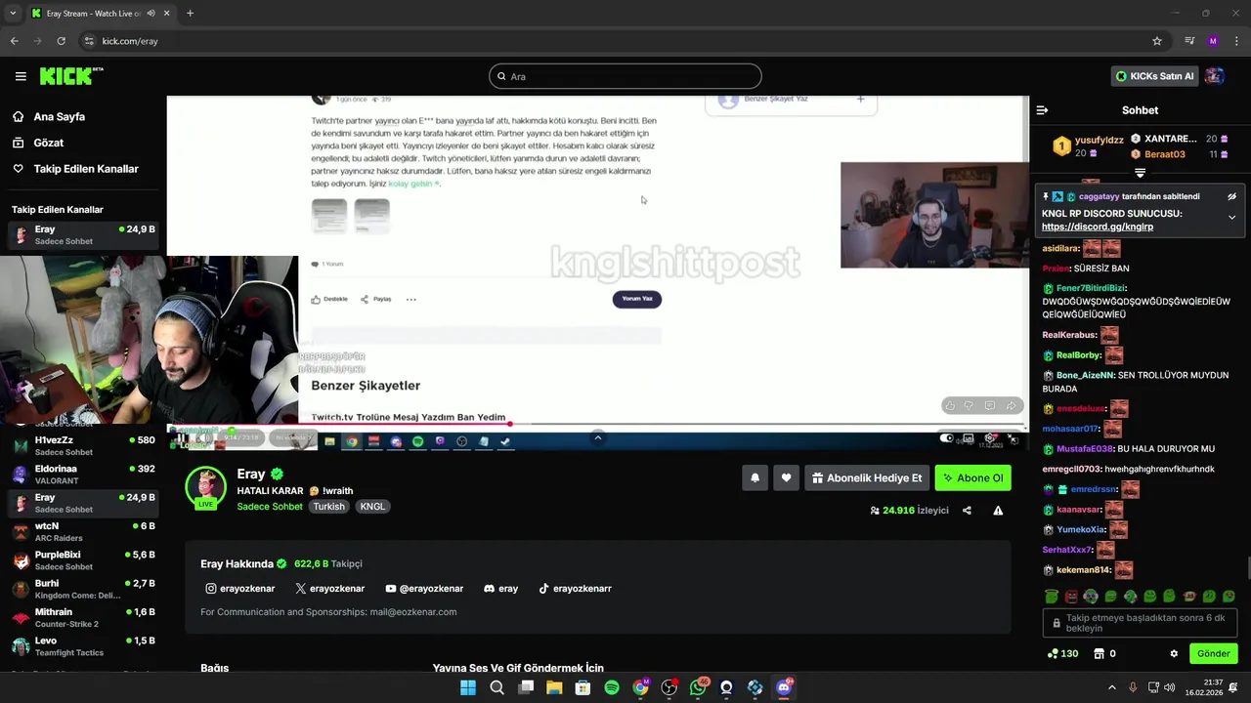Click KICKs Satın Al button
1251x703 pixels.
click(x=1154, y=76)
